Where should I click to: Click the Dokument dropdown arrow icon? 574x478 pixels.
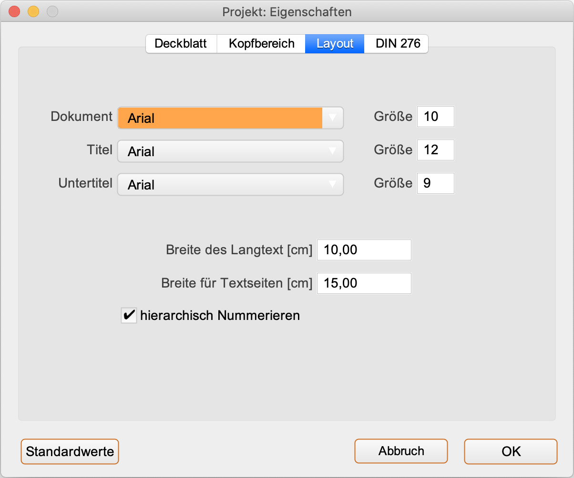pyautogui.click(x=333, y=117)
